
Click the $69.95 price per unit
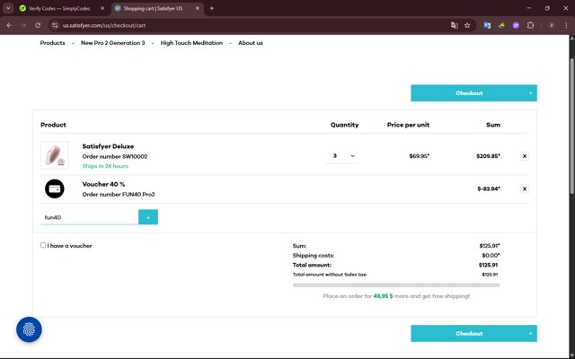point(420,156)
